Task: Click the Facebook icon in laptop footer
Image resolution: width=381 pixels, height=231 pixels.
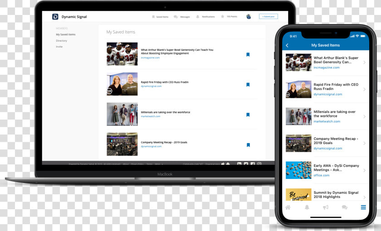Action: 253,164
